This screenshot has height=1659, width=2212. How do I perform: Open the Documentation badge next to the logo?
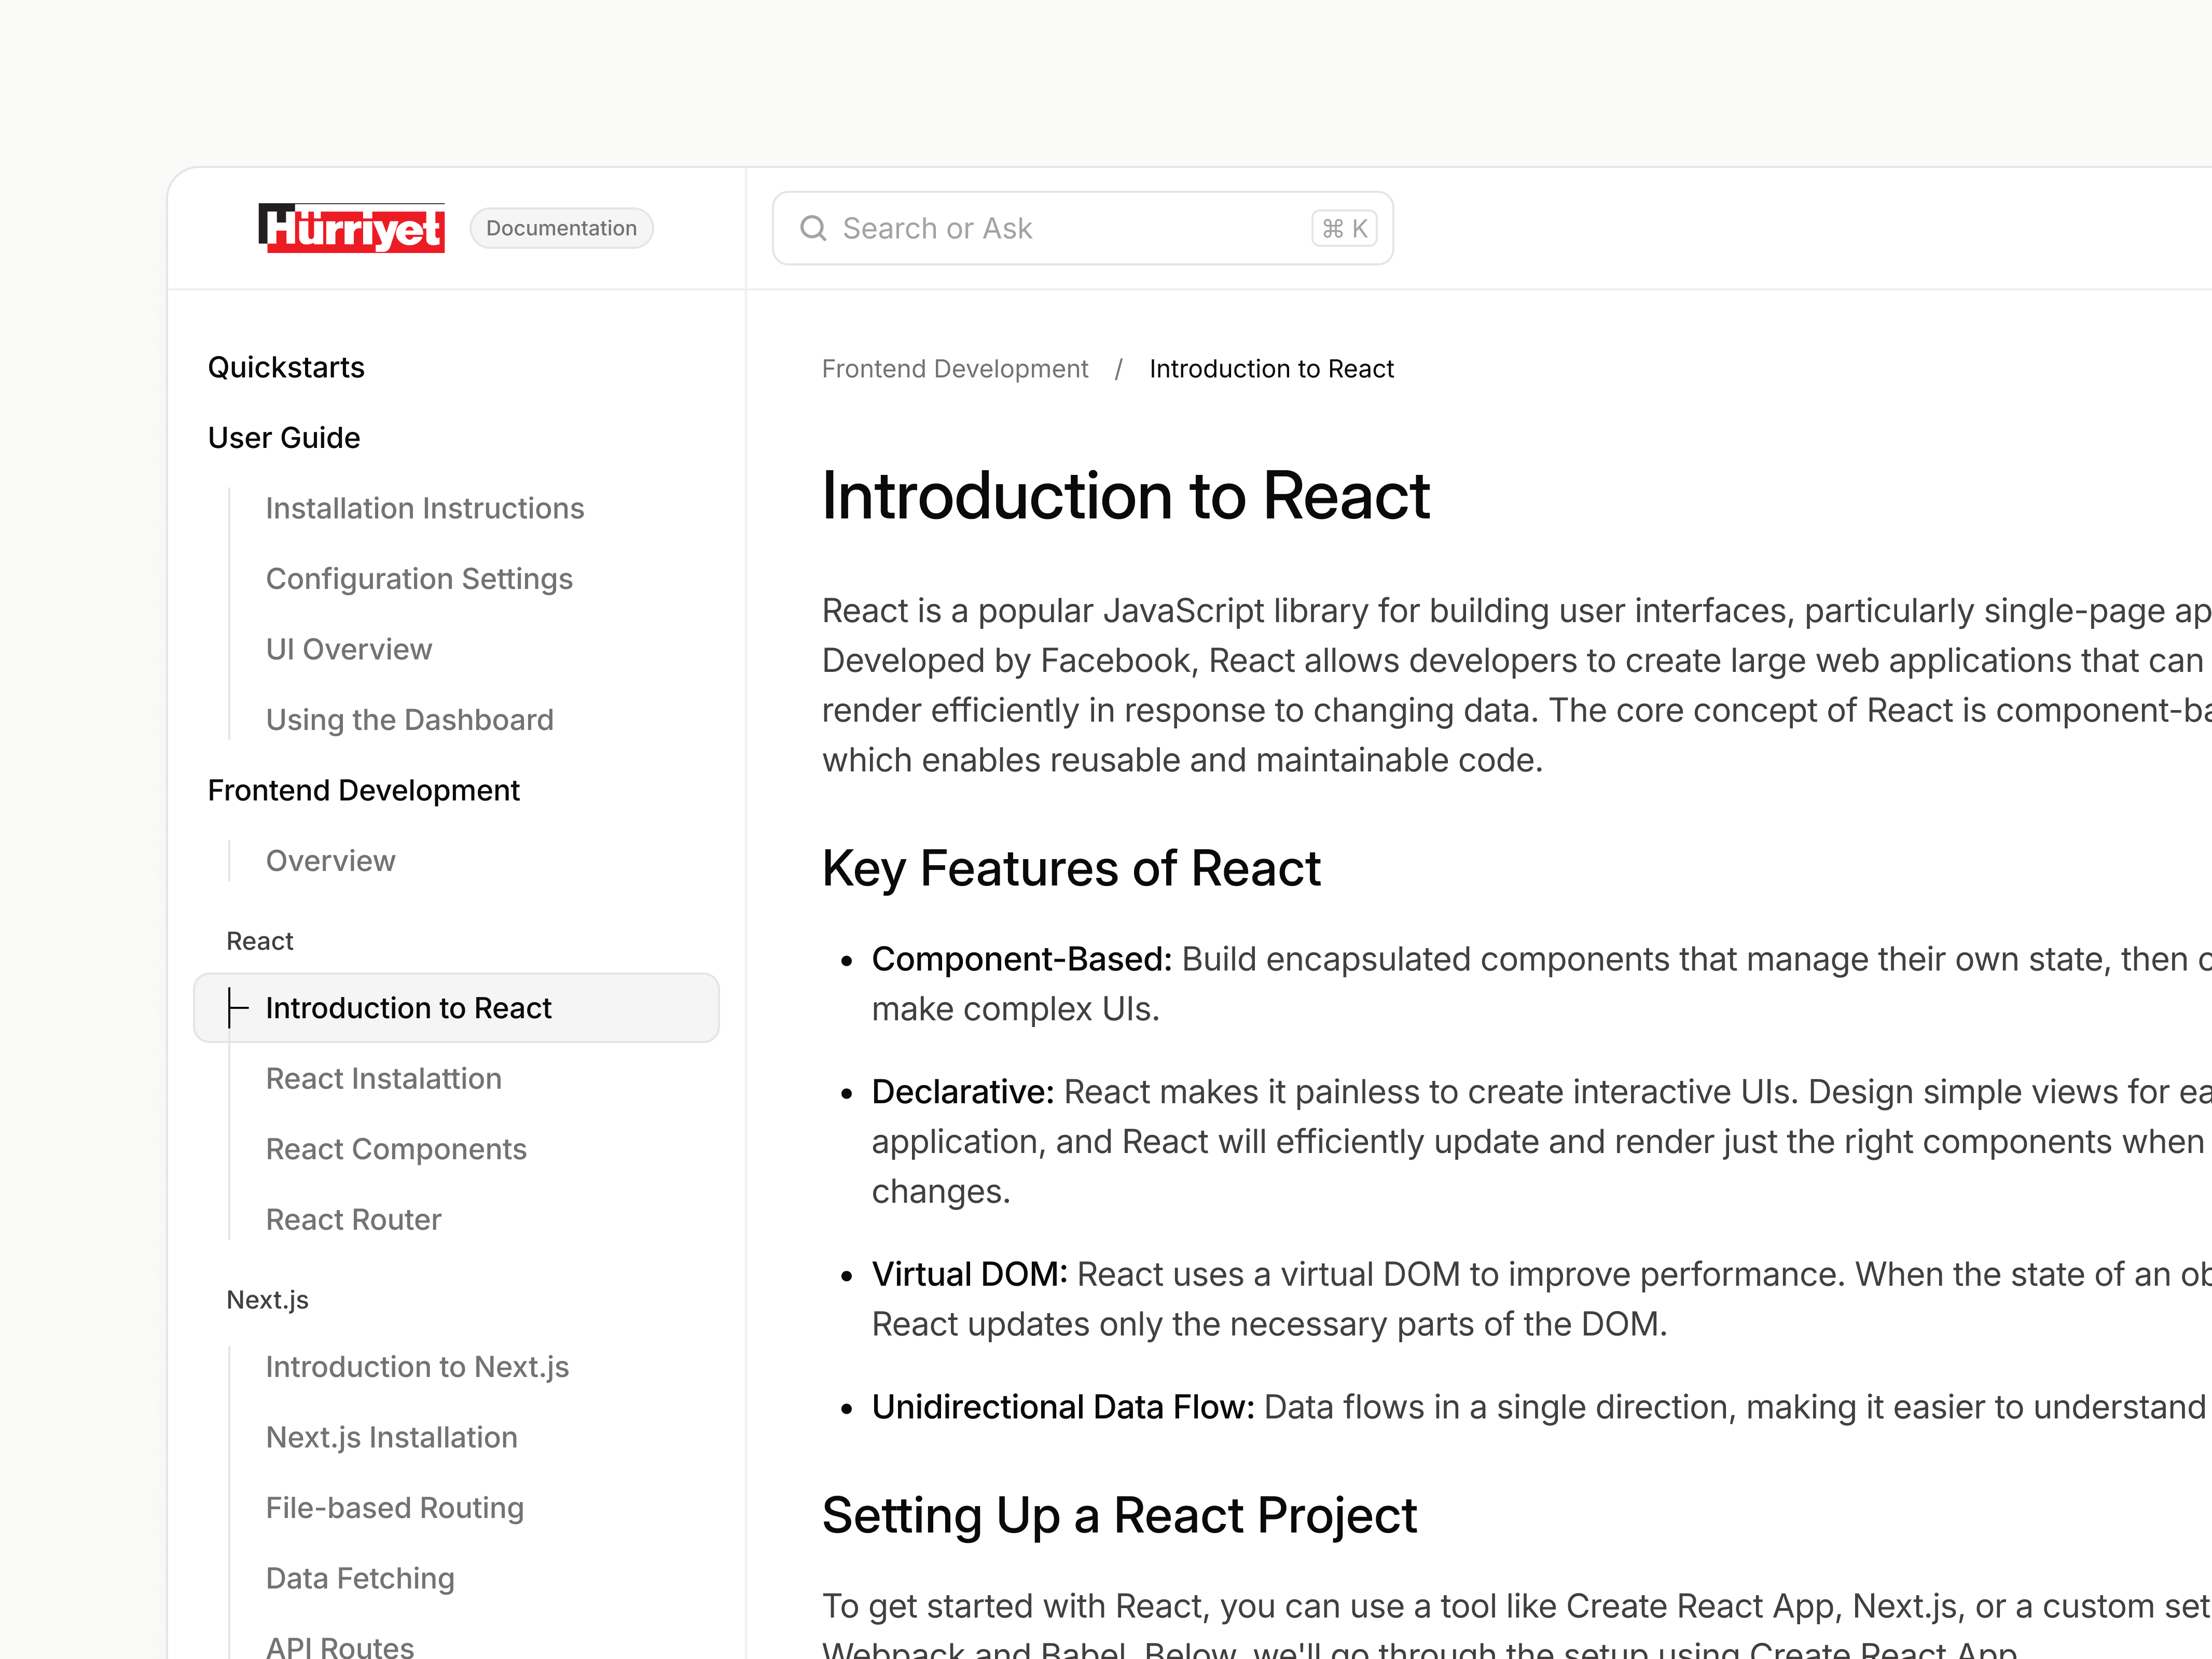(561, 228)
